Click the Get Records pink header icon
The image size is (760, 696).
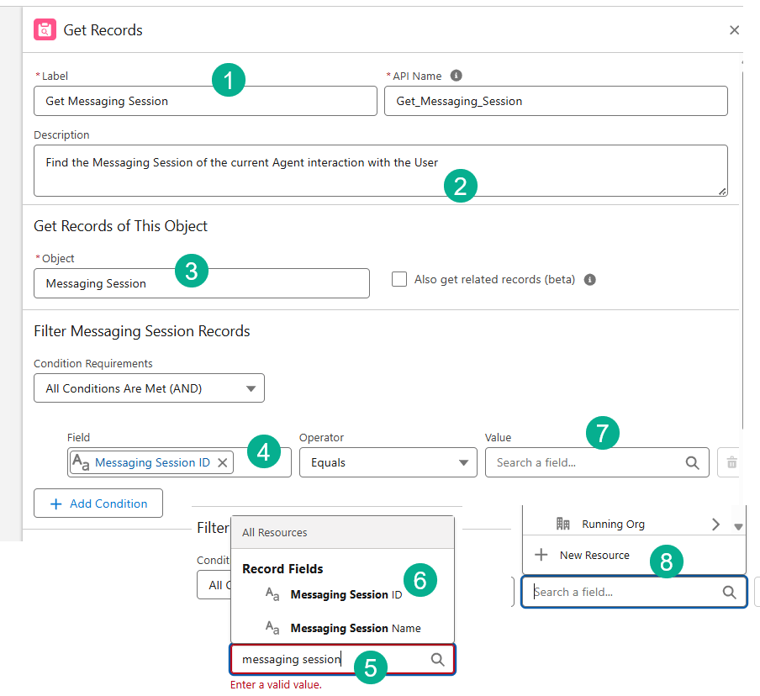pyautogui.click(x=45, y=30)
